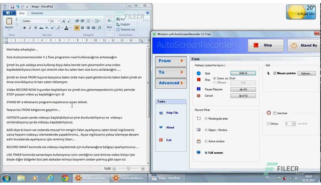The width and height of the screenshot is (321, 185).
Task: Toggle the Delay checkbox
Action: (x=268, y=124)
